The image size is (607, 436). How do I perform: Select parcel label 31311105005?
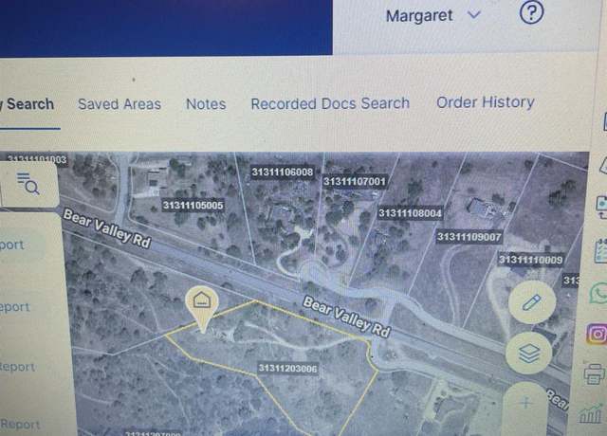193,205
